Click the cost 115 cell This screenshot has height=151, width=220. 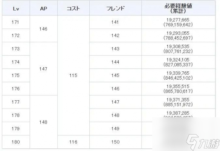pyautogui.click(x=73, y=75)
